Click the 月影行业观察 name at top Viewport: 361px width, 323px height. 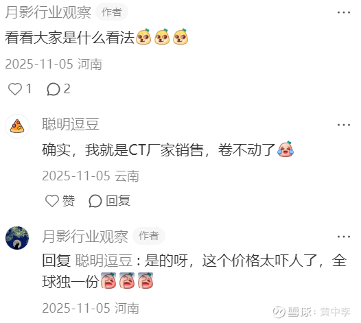[48, 12]
